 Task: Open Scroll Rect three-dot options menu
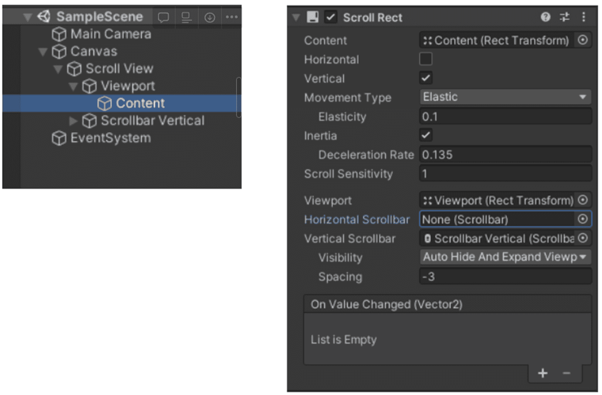[583, 17]
